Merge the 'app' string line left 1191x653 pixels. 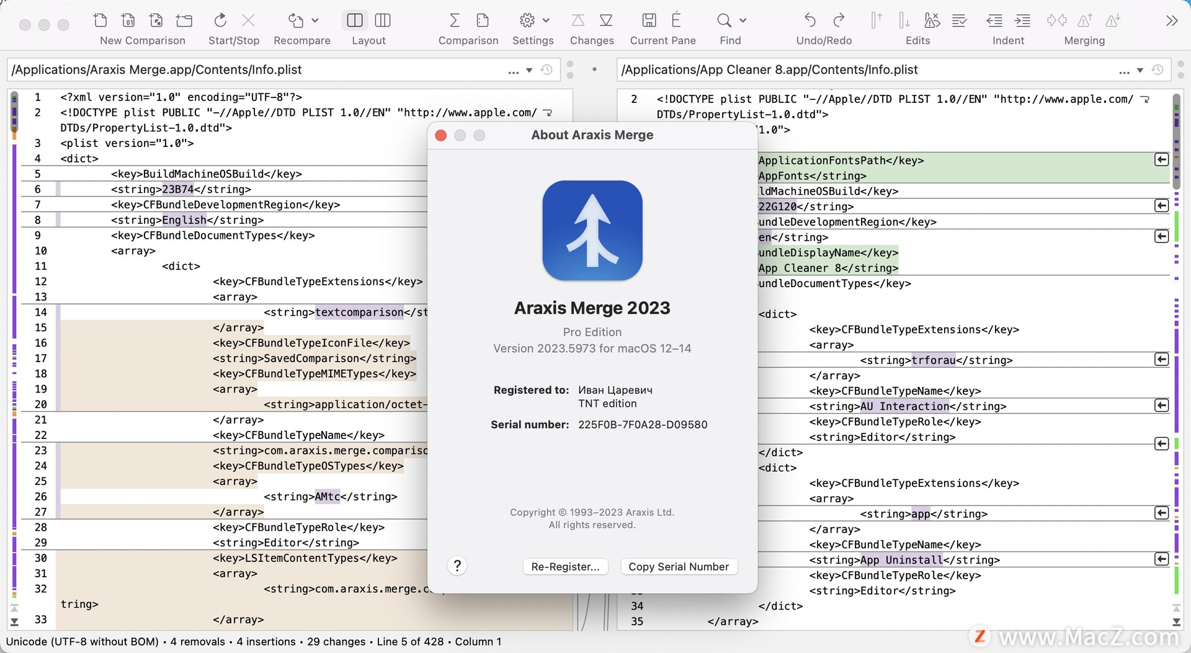(x=1162, y=513)
